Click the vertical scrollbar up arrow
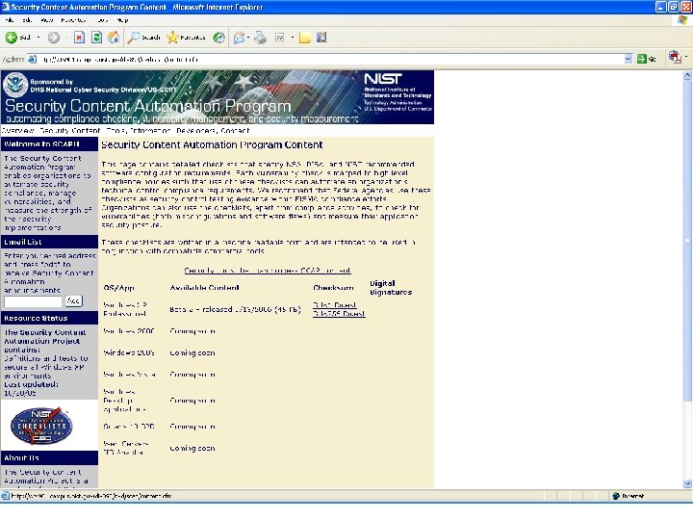 click(687, 76)
